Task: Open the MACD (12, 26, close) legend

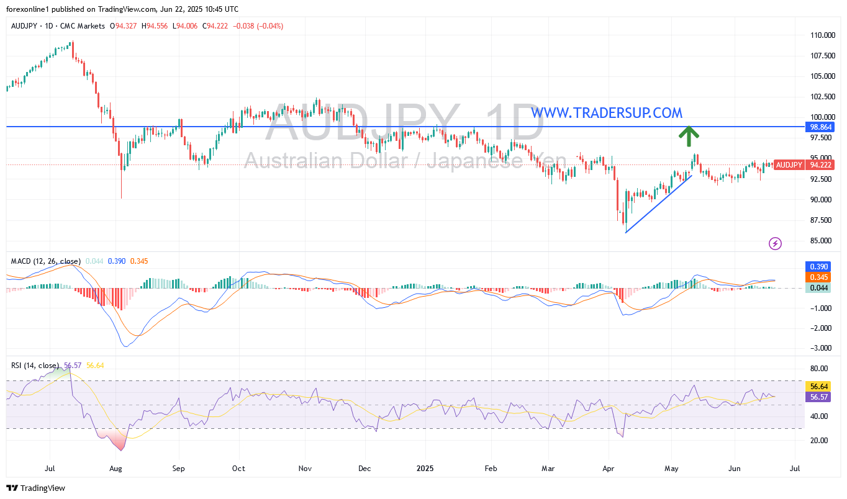Action: pyautogui.click(x=46, y=261)
